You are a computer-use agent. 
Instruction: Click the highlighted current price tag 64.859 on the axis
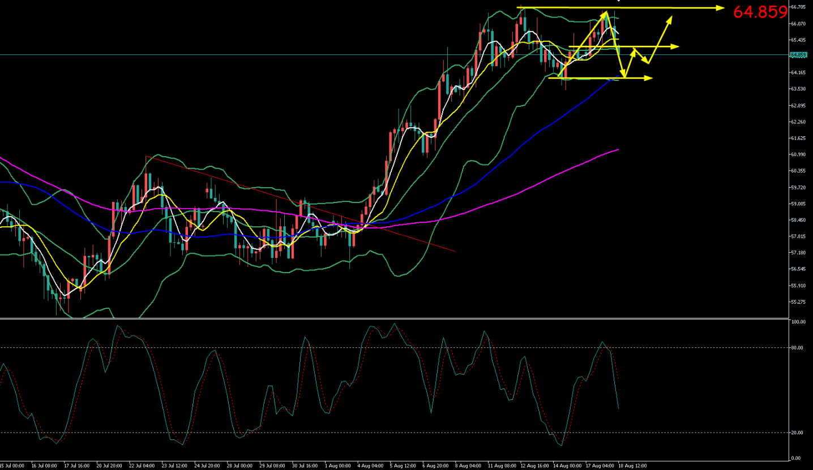click(x=798, y=55)
